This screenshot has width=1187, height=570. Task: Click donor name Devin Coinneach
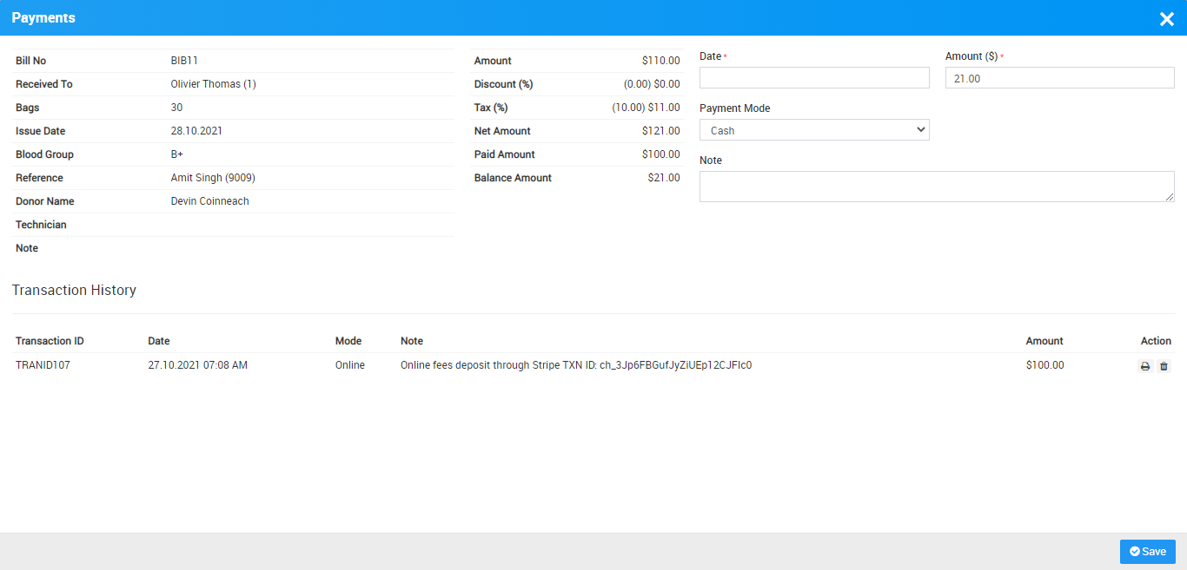(210, 201)
